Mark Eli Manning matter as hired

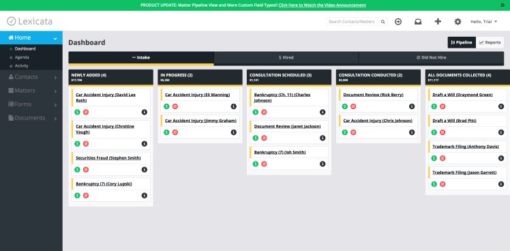point(166,106)
